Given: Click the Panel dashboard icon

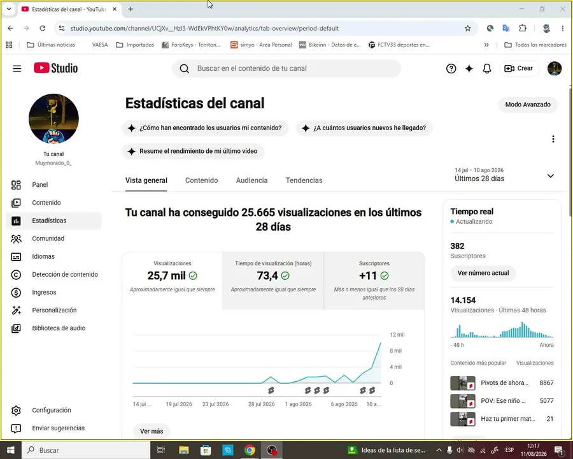Looking at the screenshot, I should click(16, 185).
